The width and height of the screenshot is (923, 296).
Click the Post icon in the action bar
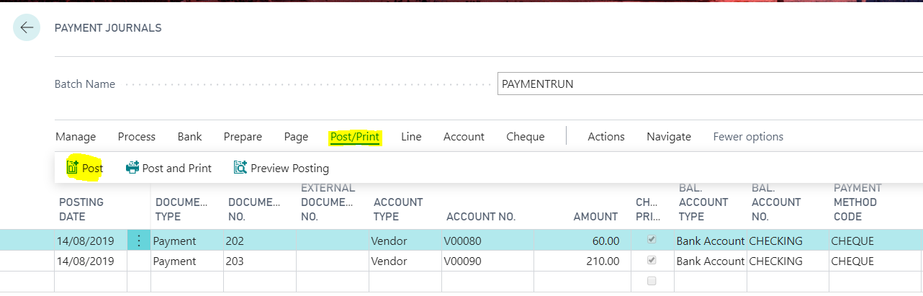point(72,168)
